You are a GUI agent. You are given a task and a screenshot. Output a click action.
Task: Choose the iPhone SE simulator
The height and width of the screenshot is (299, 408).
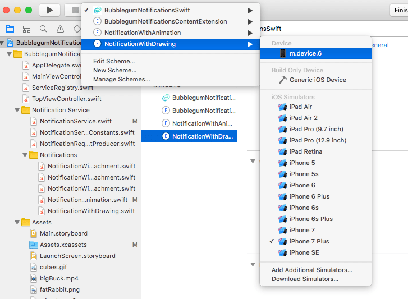pos(304,252)
